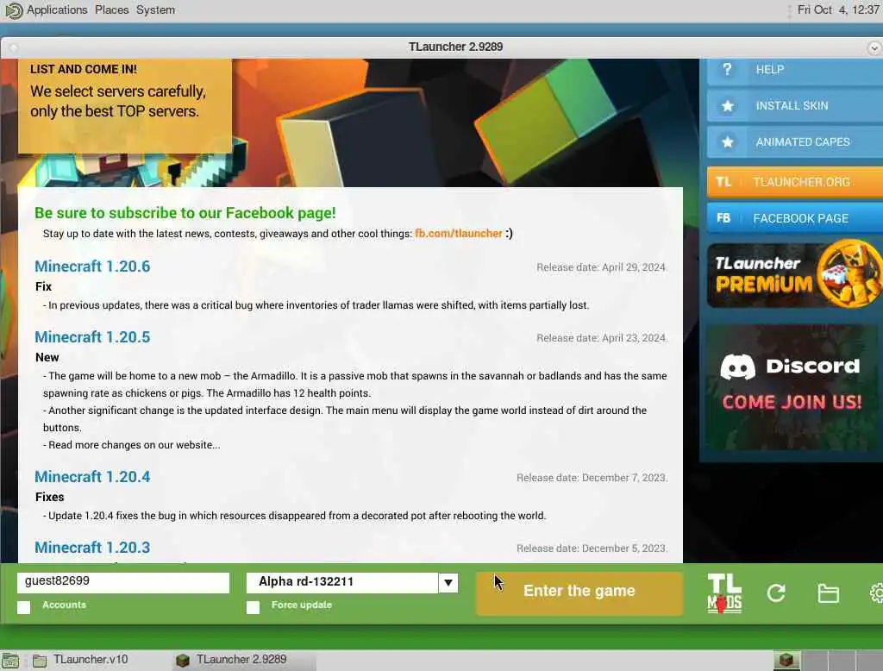Open the Alpha rd-132211 version combo box

click(352, 582)
